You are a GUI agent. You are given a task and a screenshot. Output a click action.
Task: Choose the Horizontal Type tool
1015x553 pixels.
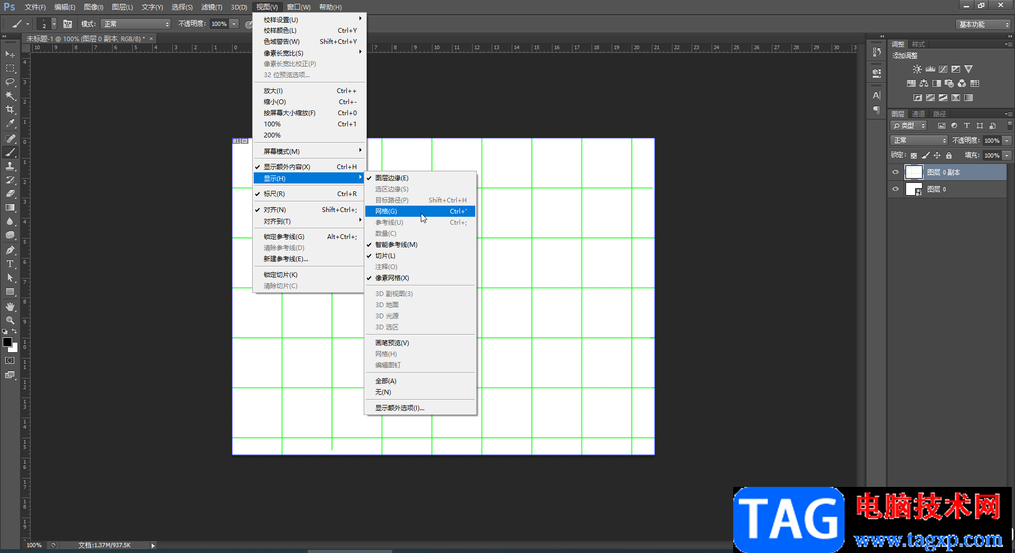point(10,264)
